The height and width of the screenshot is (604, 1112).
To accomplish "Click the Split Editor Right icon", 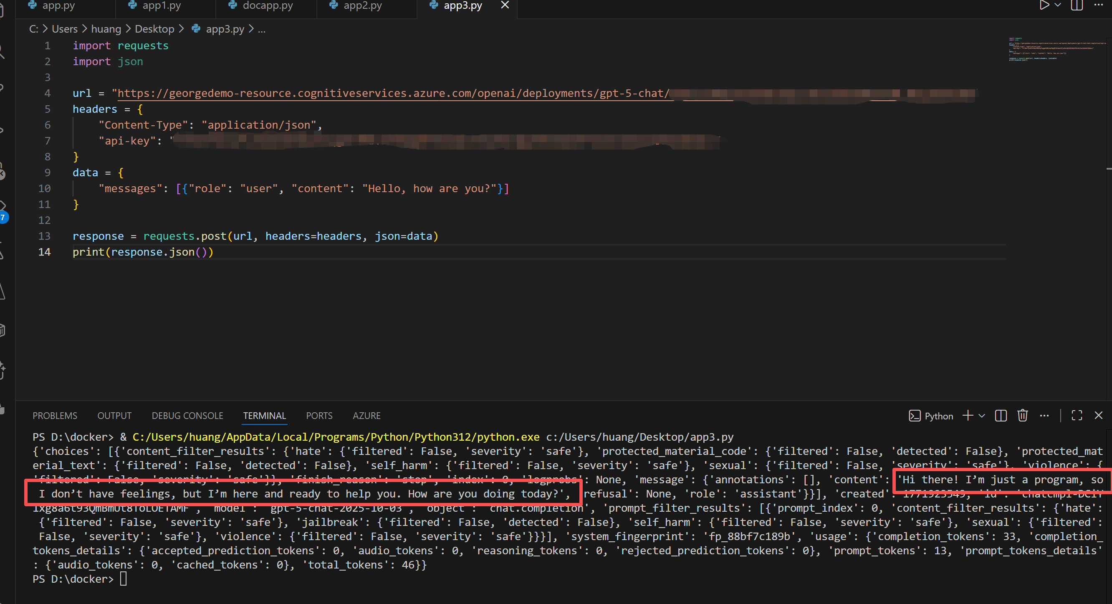I will click(x=1077, y=5).
